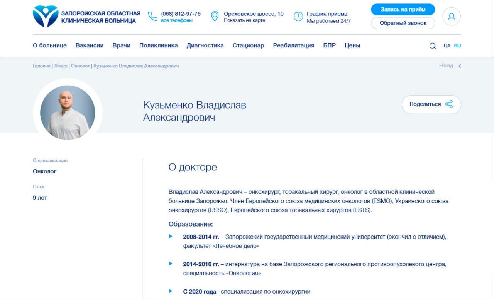
Task: Click the 'С 2020 года' bullet arrow
Action: click(x=171, y=291)
